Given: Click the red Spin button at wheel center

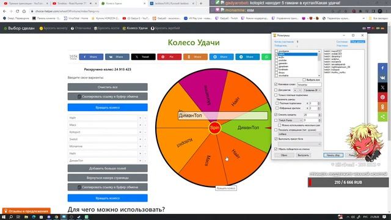Looking at the screenshot, I should 214,128.
